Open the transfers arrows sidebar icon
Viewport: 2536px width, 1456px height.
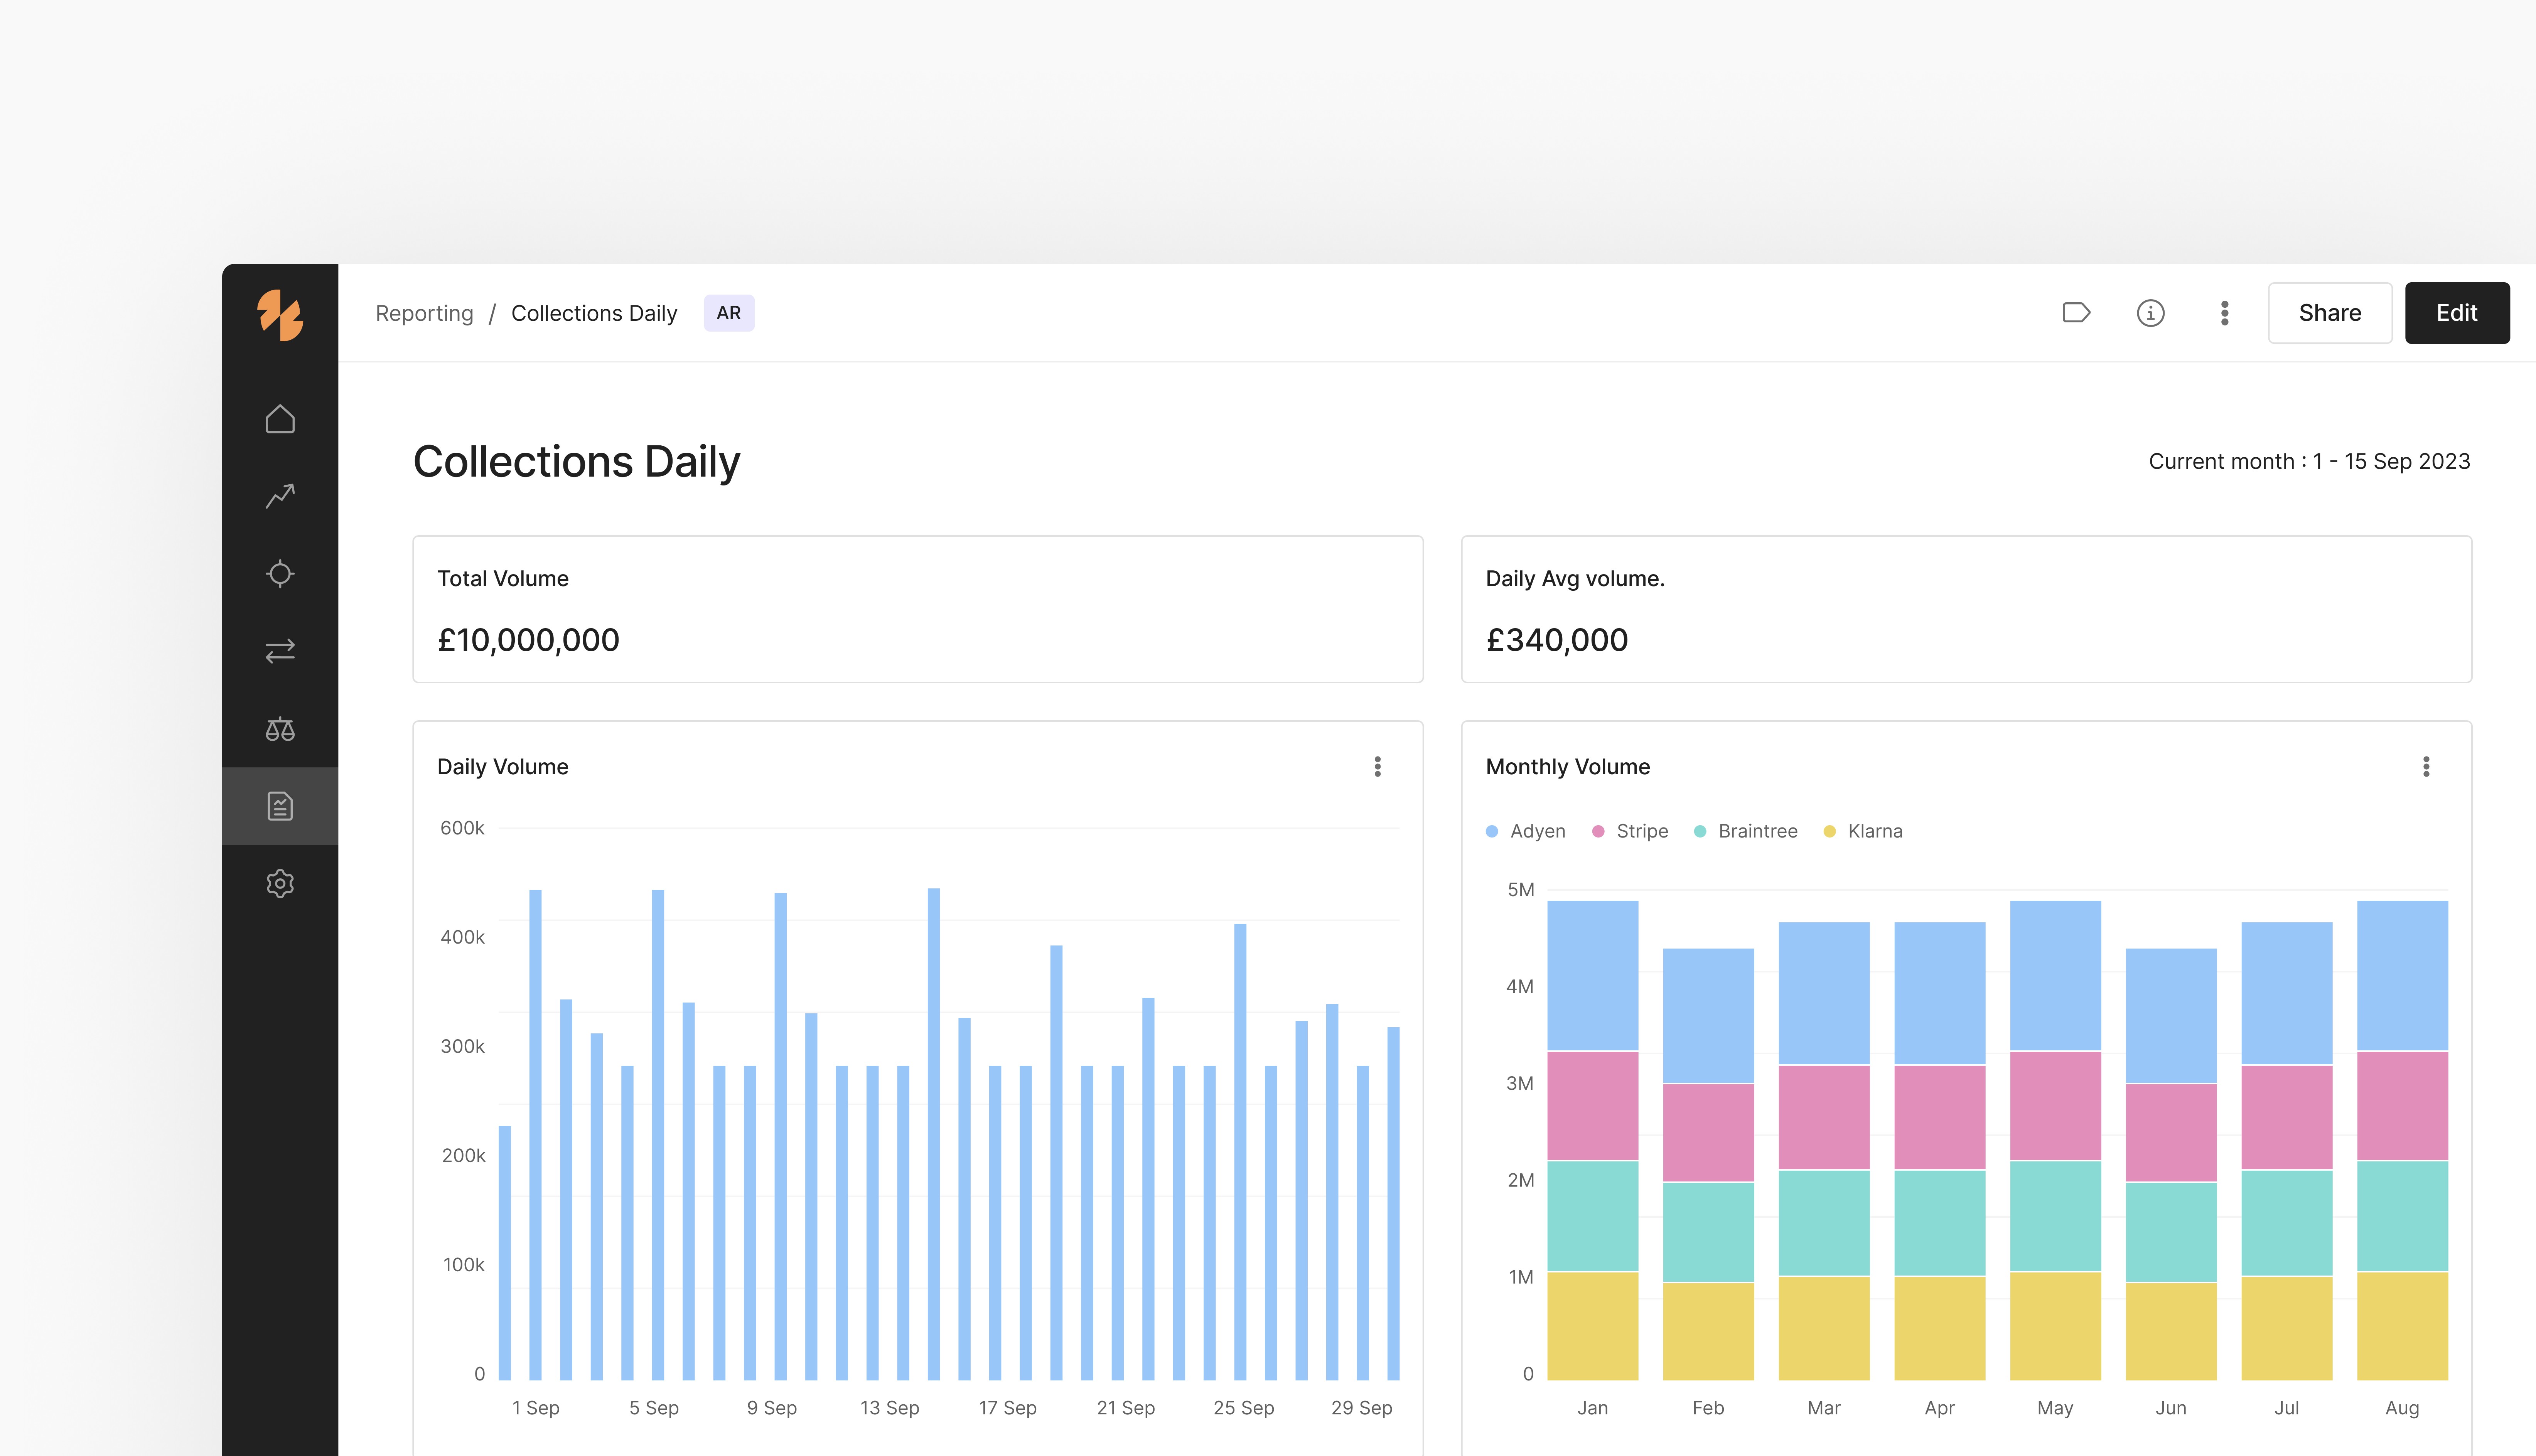point(280,651)
